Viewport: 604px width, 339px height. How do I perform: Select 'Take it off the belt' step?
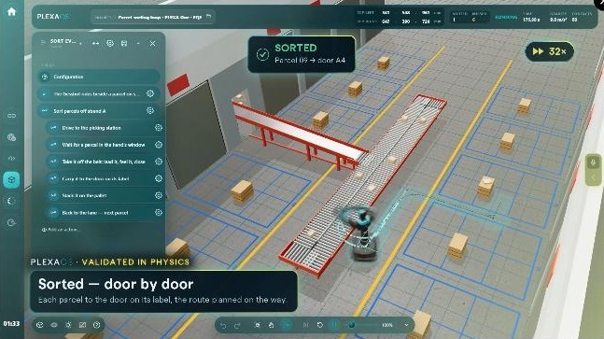(x=105, y=162)
